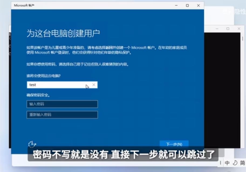Viewport: 246px width, 172px height.
Task: Click the 为这台电脑创建用户 heading
Action: pyautogui.click(x=63, y=33)
